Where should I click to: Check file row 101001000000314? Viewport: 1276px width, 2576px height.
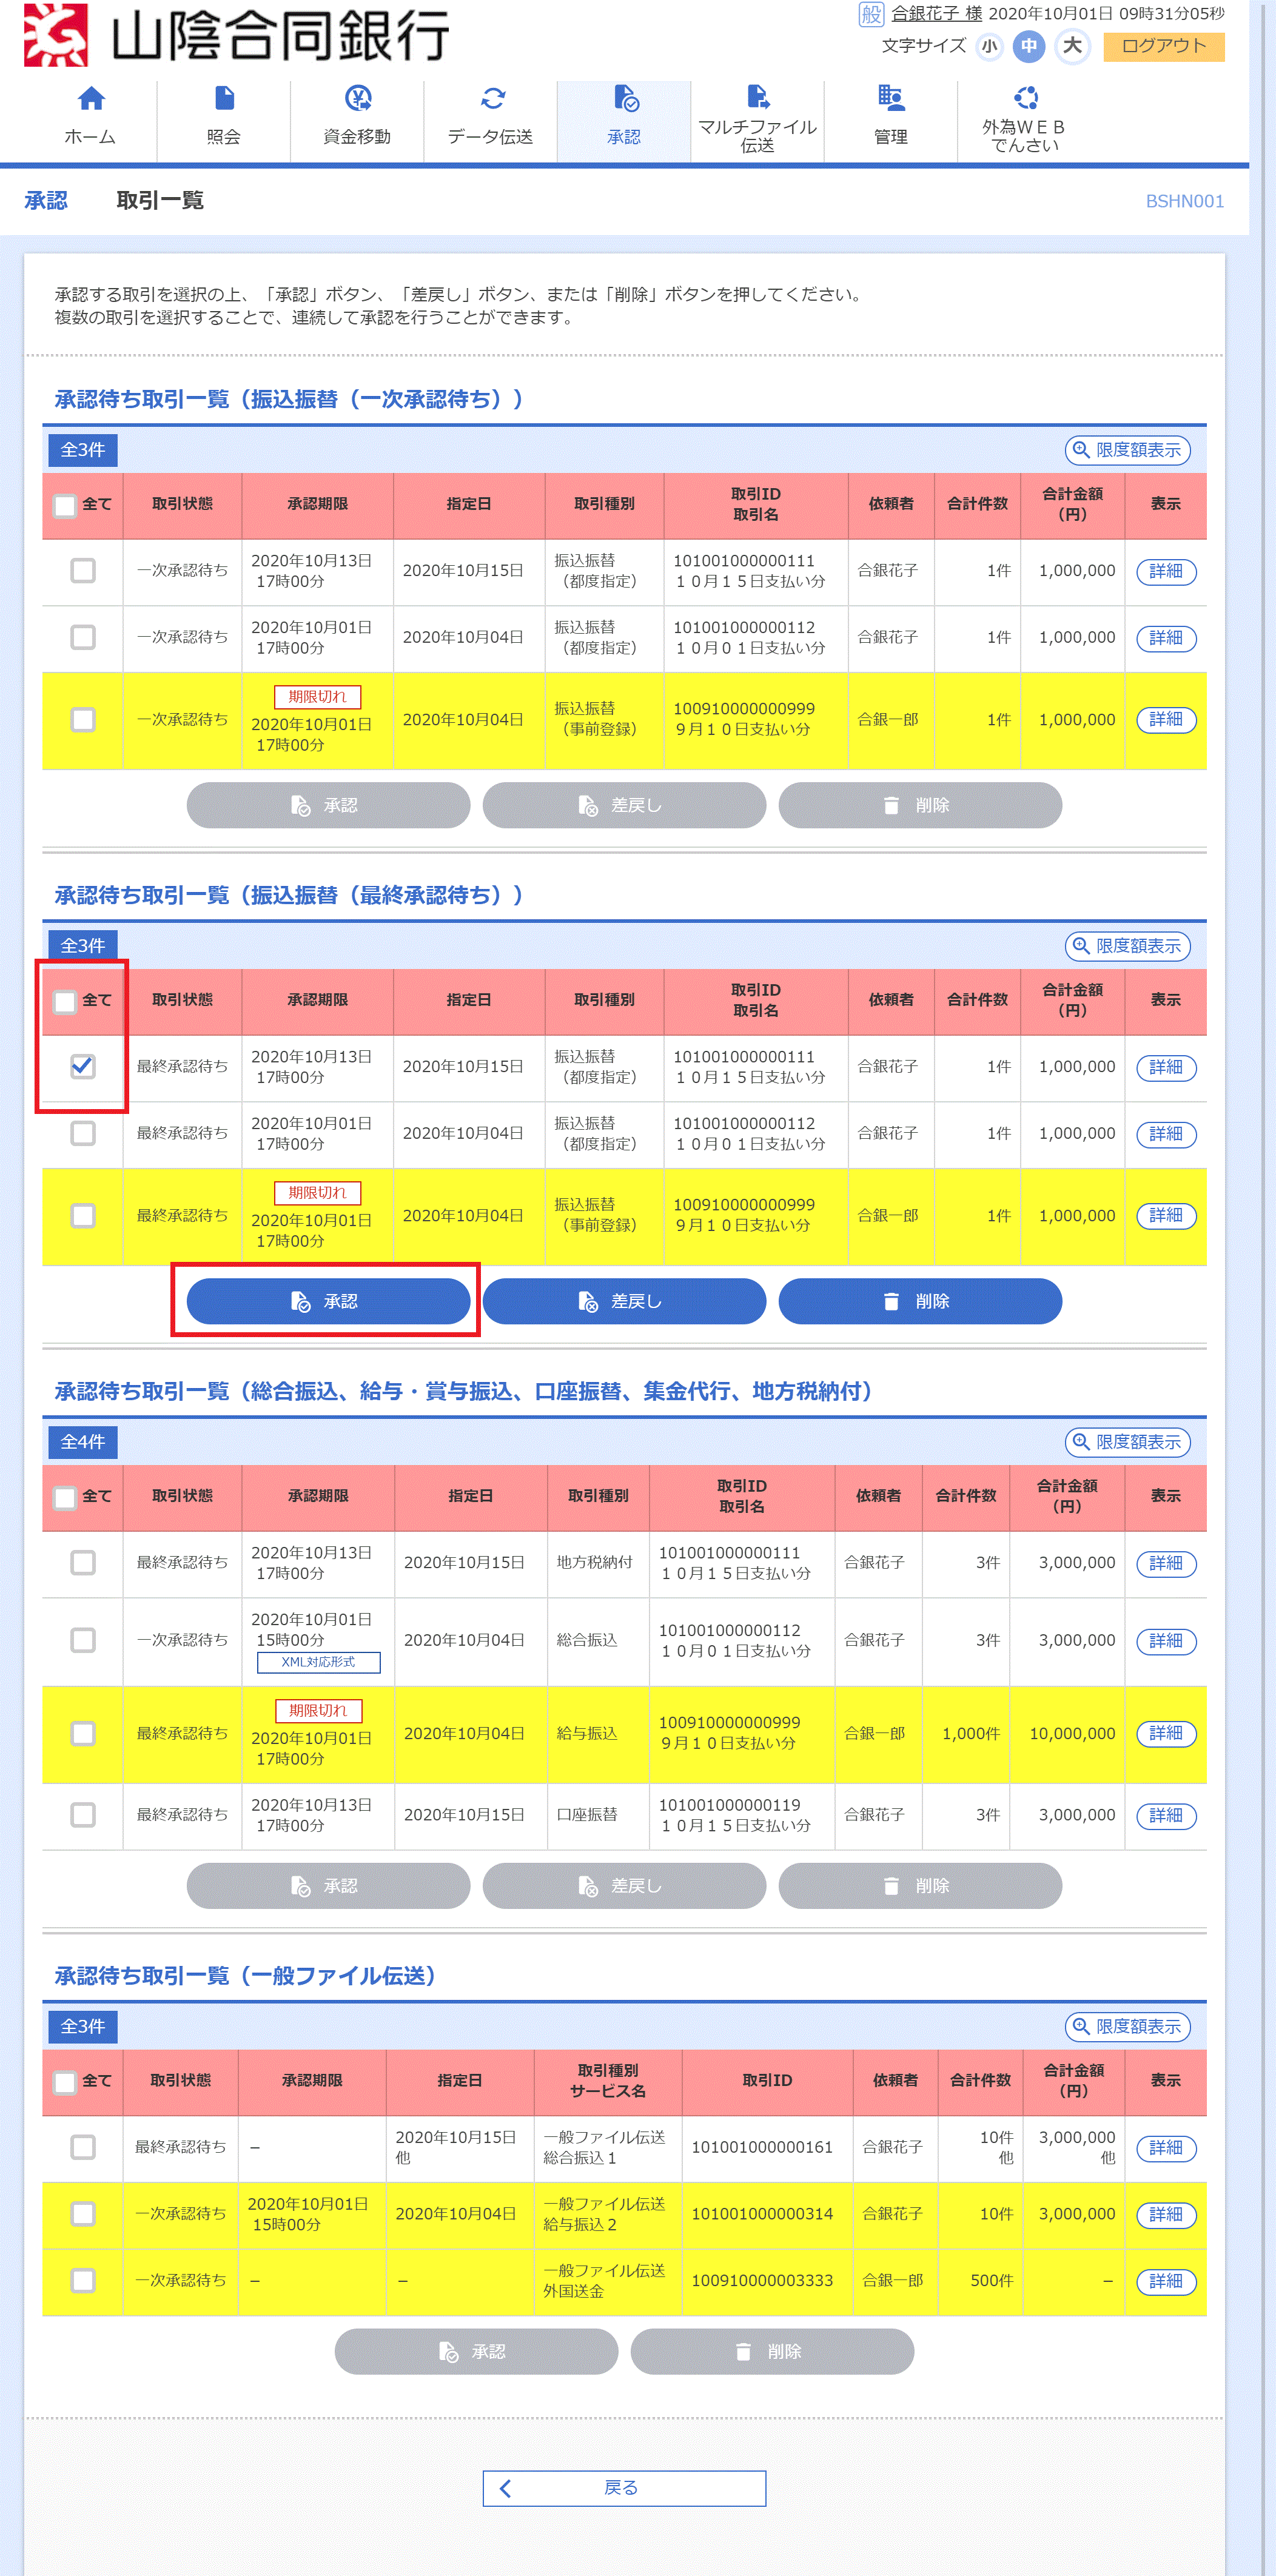(x=83, y=2214)
